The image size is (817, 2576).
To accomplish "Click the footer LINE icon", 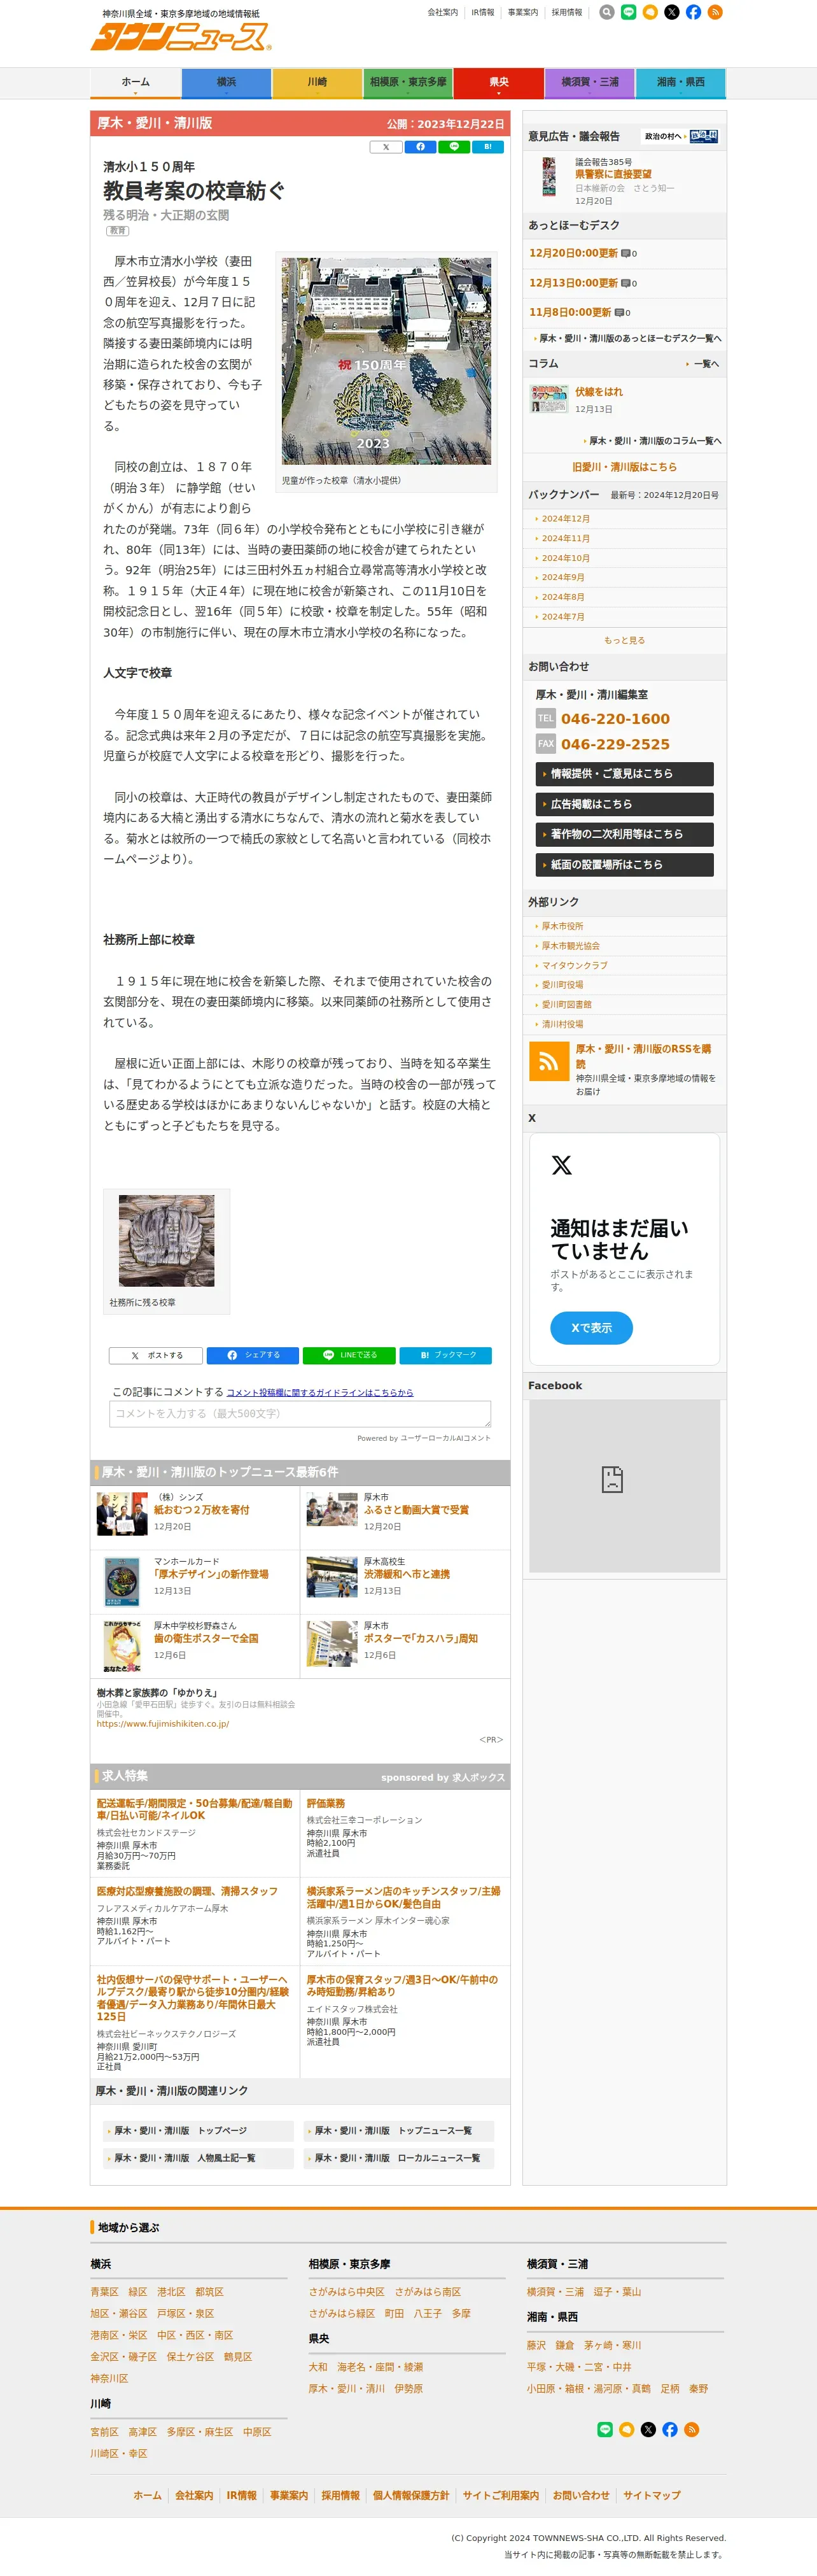I will coord(605,2429).
